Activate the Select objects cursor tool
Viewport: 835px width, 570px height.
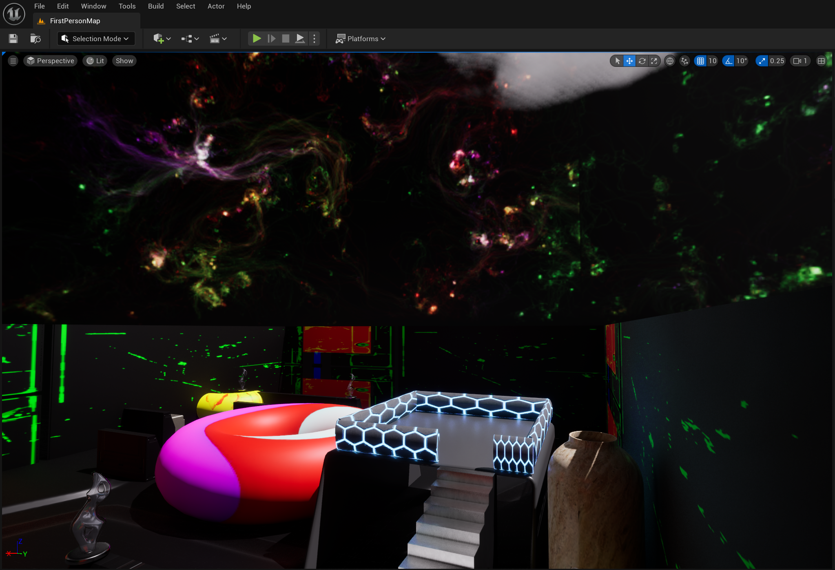pyautogui.click(x=617, y=61)
